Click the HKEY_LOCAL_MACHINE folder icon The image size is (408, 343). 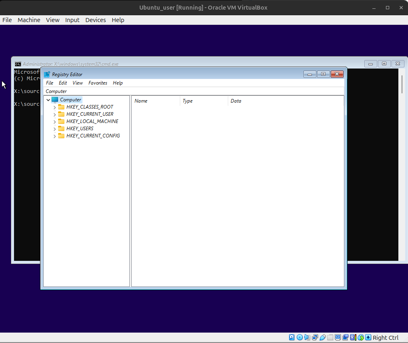click(61, 121)
